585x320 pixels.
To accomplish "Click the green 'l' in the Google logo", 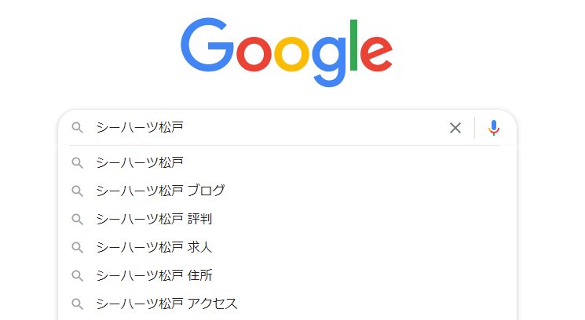I will pos(353,45).
